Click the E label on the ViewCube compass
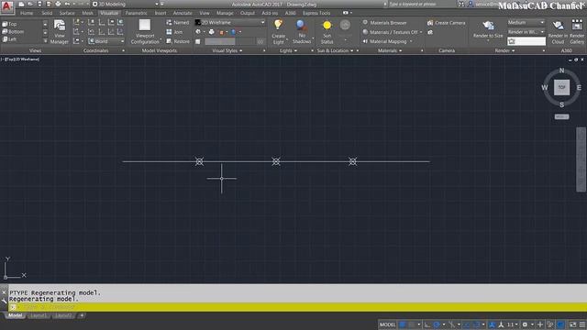587x330 pixels. pos(579,88)
